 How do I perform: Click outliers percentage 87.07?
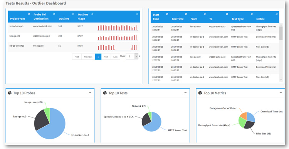click(x=80, y=36)
